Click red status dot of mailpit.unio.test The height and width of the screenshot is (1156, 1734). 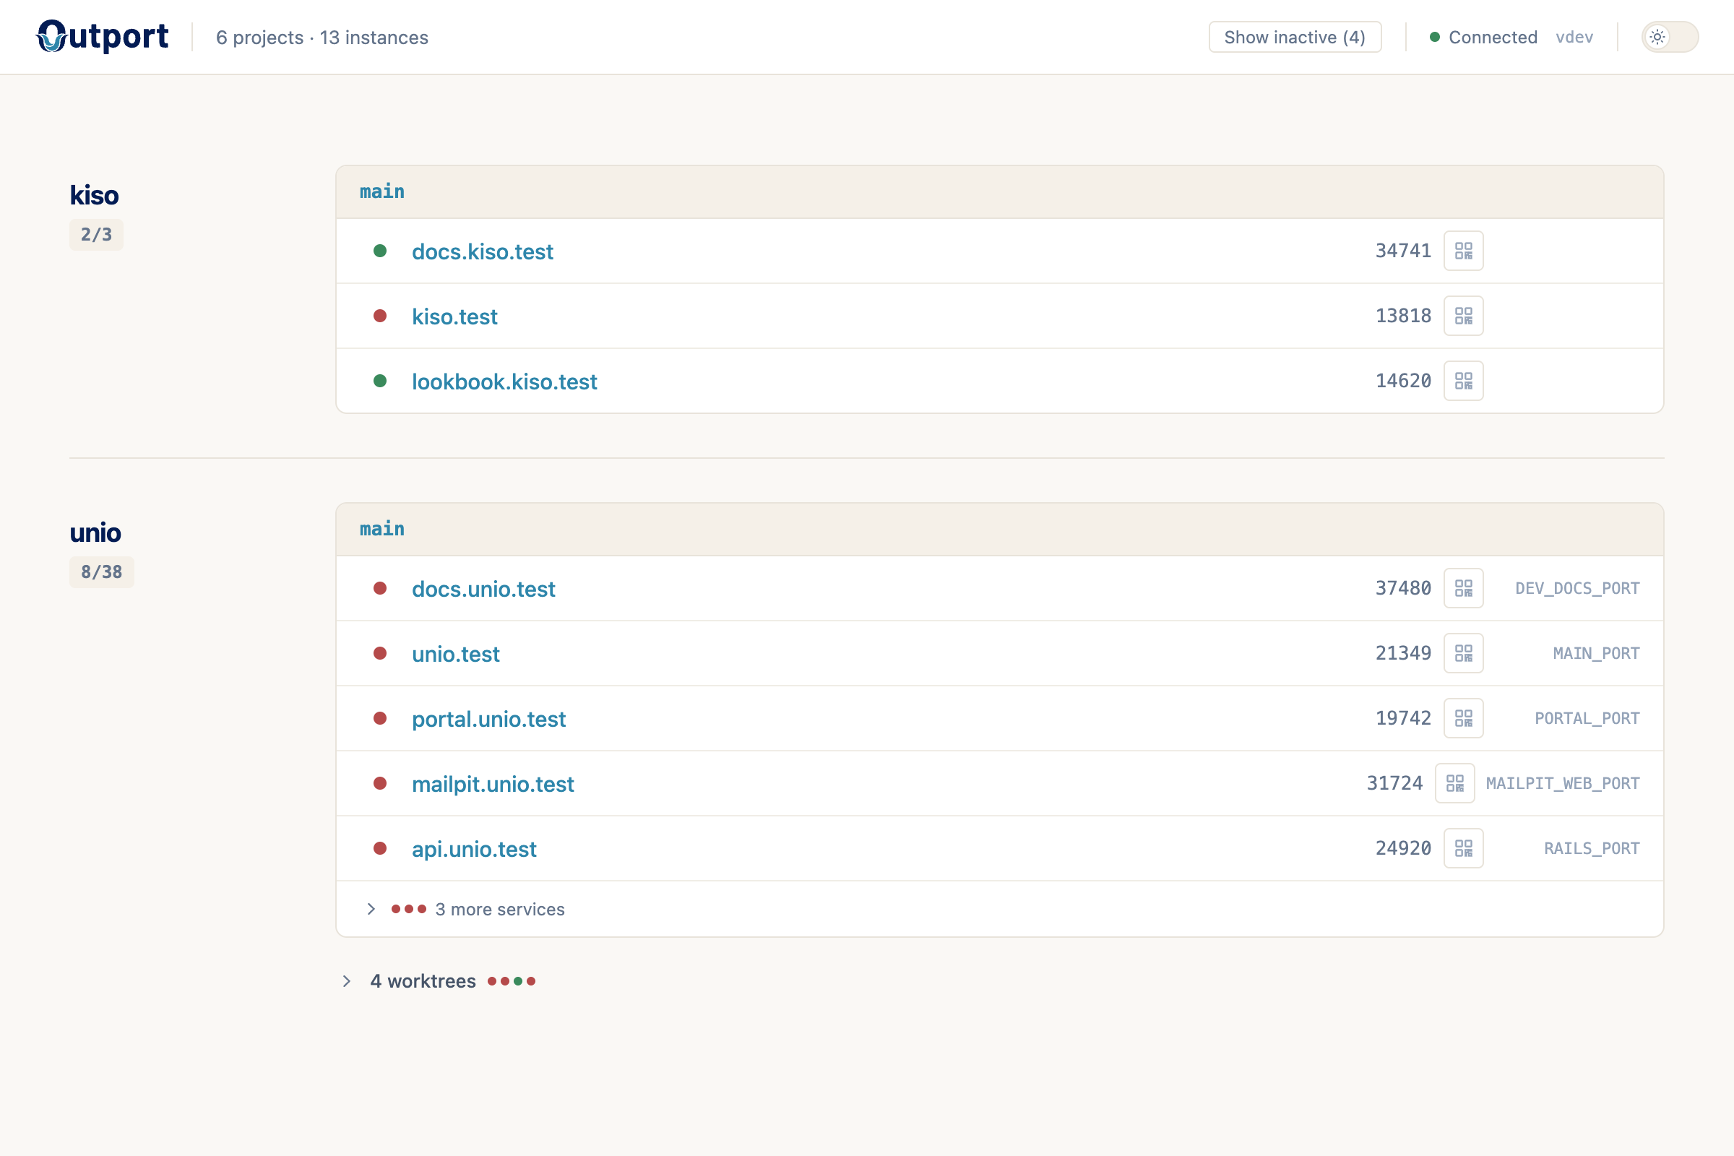click(381, 783)
